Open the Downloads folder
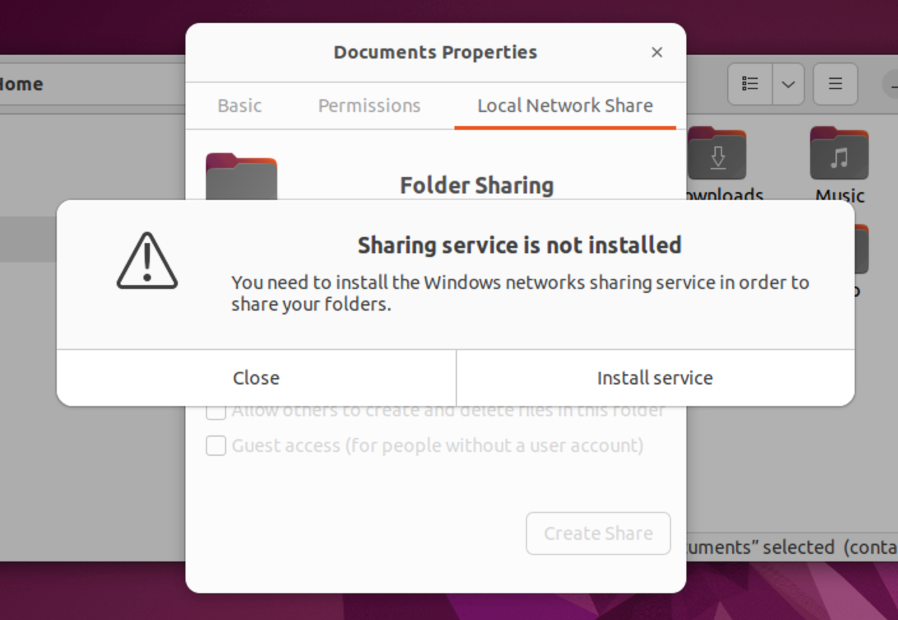 coord(718,155)
